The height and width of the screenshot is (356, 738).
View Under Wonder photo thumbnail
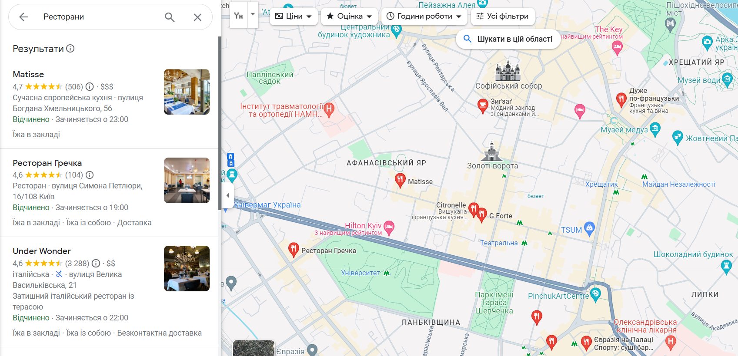187,269
